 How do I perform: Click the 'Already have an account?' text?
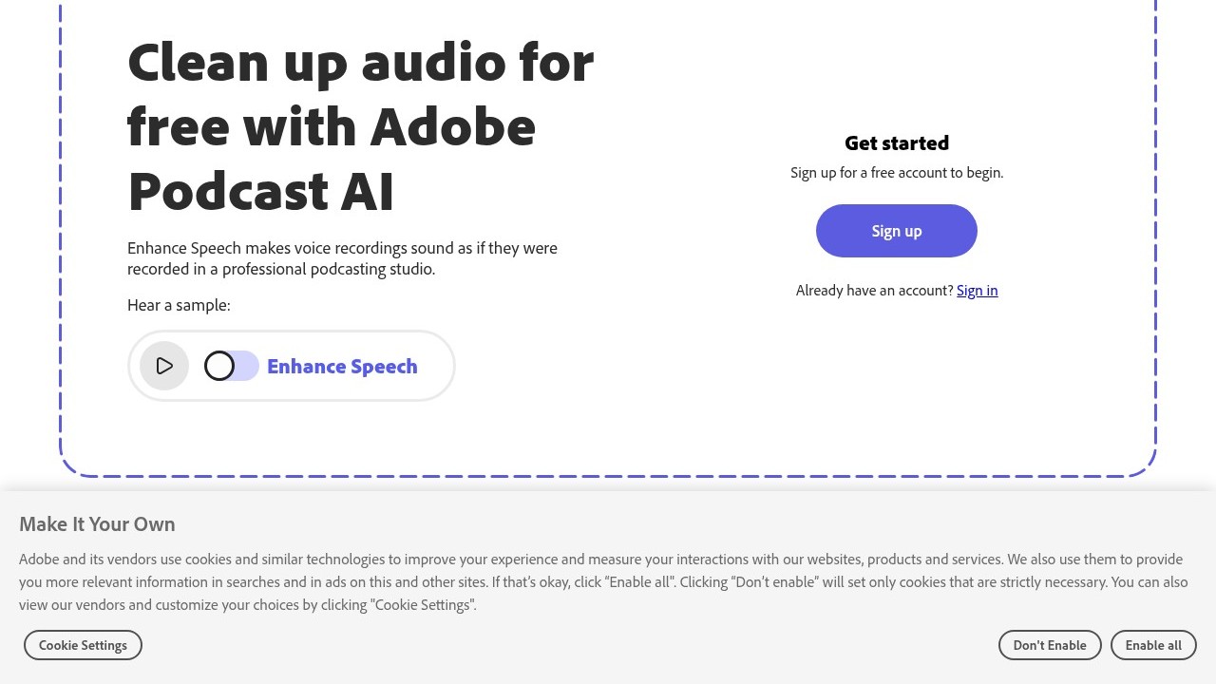point(874,291)
